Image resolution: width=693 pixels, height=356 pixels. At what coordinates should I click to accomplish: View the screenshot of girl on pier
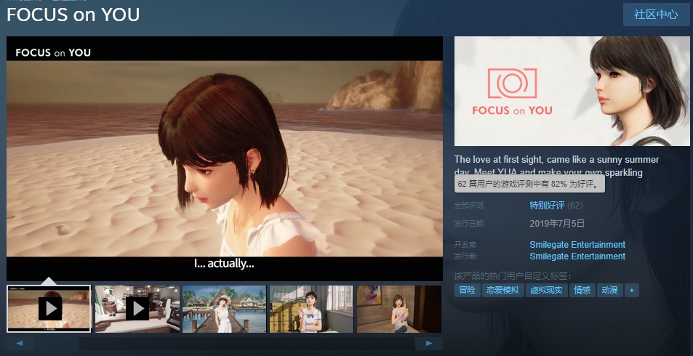click(x=225, y=308)
